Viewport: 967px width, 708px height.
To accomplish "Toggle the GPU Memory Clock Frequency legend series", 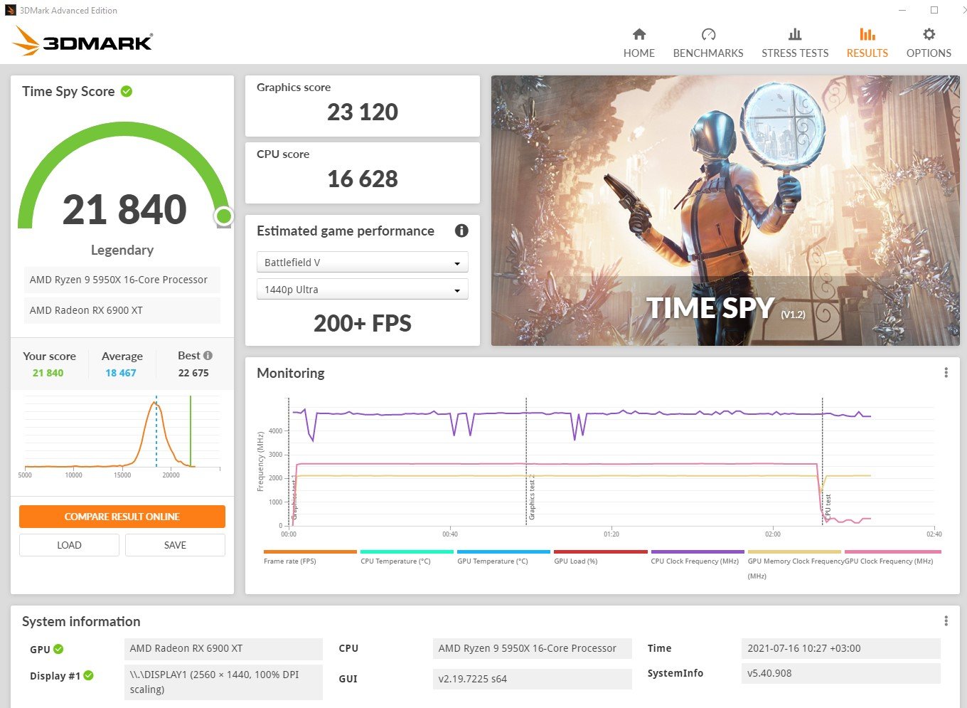I will (x=794, y=564).
